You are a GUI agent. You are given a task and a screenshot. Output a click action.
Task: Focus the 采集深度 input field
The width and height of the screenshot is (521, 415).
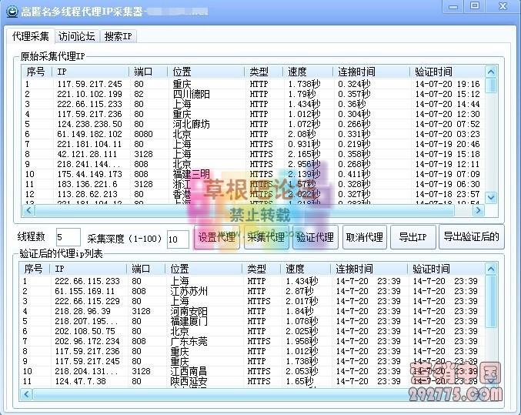(x=178, y=239)
